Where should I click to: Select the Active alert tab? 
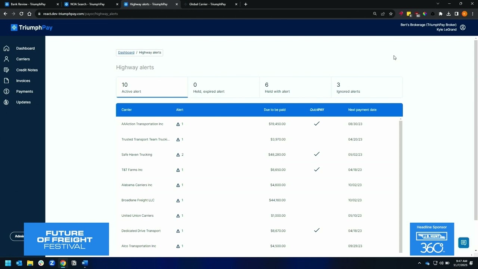coord(152,87)
